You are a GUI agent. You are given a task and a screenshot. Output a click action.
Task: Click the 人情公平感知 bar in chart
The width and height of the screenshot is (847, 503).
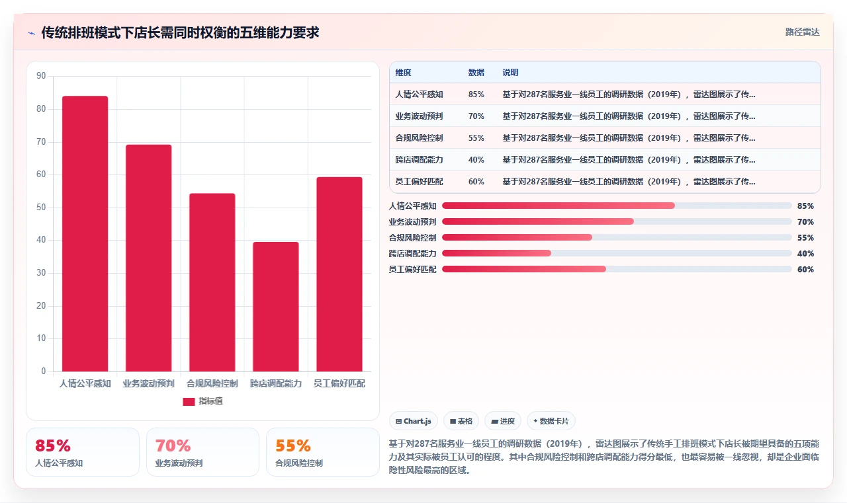(85, 234)
